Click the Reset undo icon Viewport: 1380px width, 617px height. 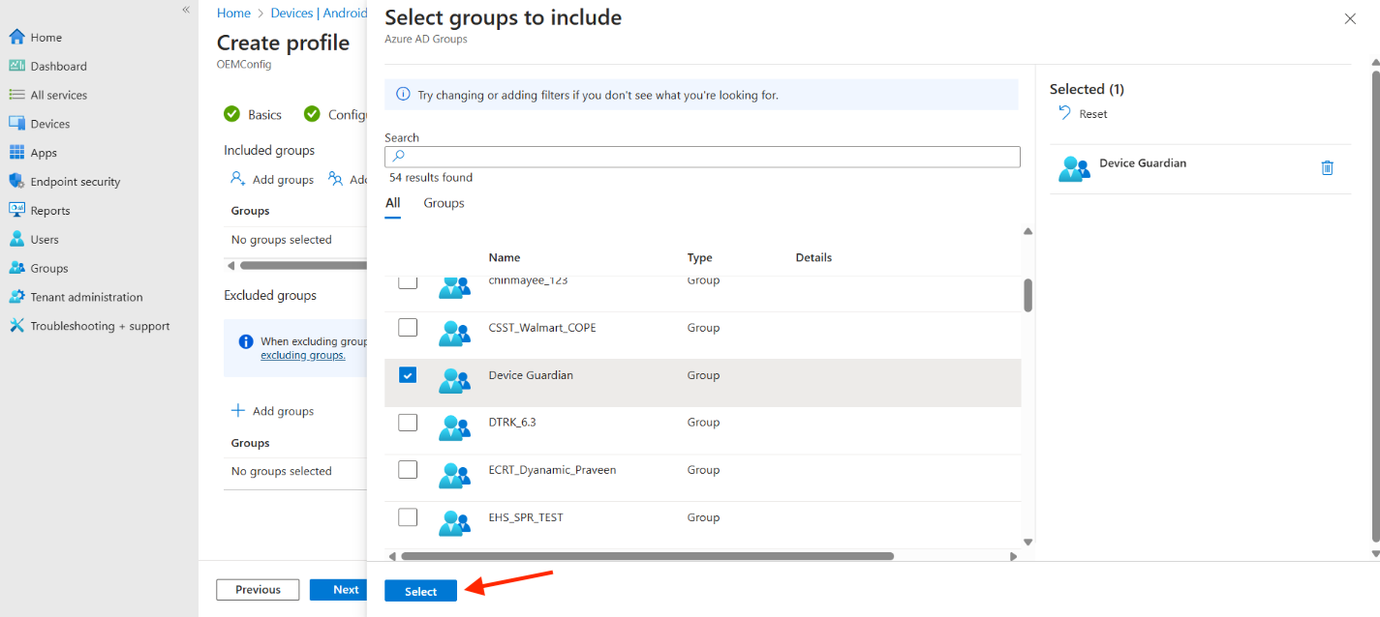coord(1065,113)
